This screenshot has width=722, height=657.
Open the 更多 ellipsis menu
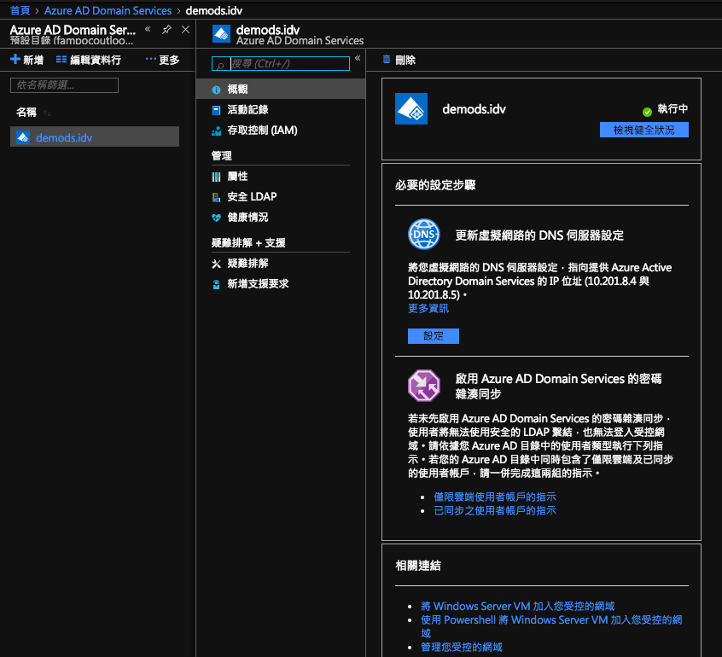162,60
